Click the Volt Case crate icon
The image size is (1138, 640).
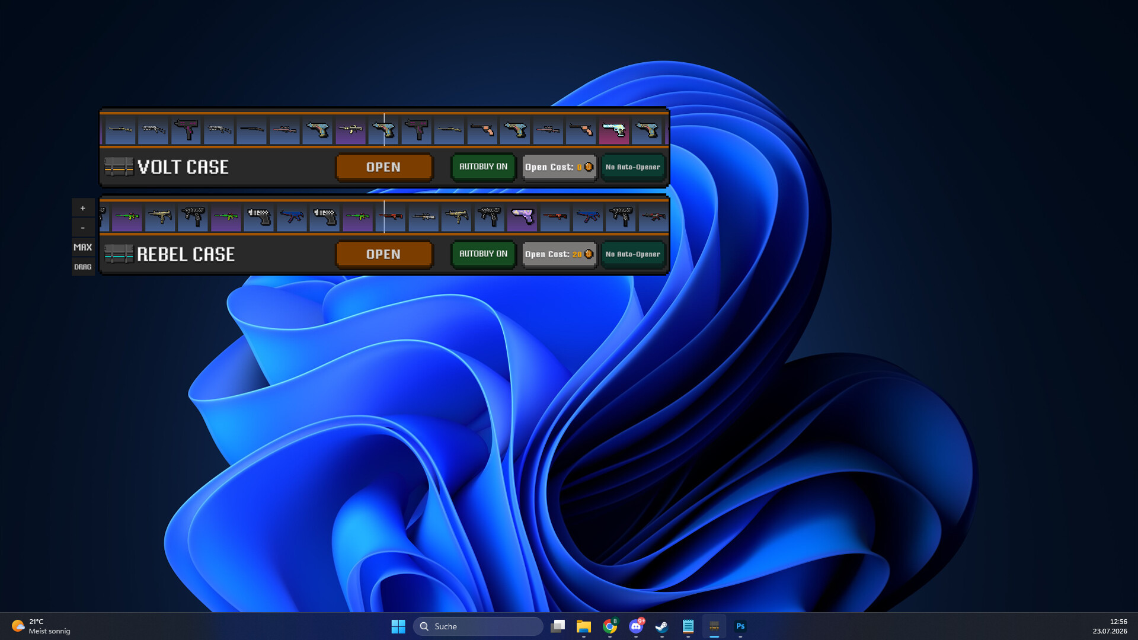pos(119,167)
